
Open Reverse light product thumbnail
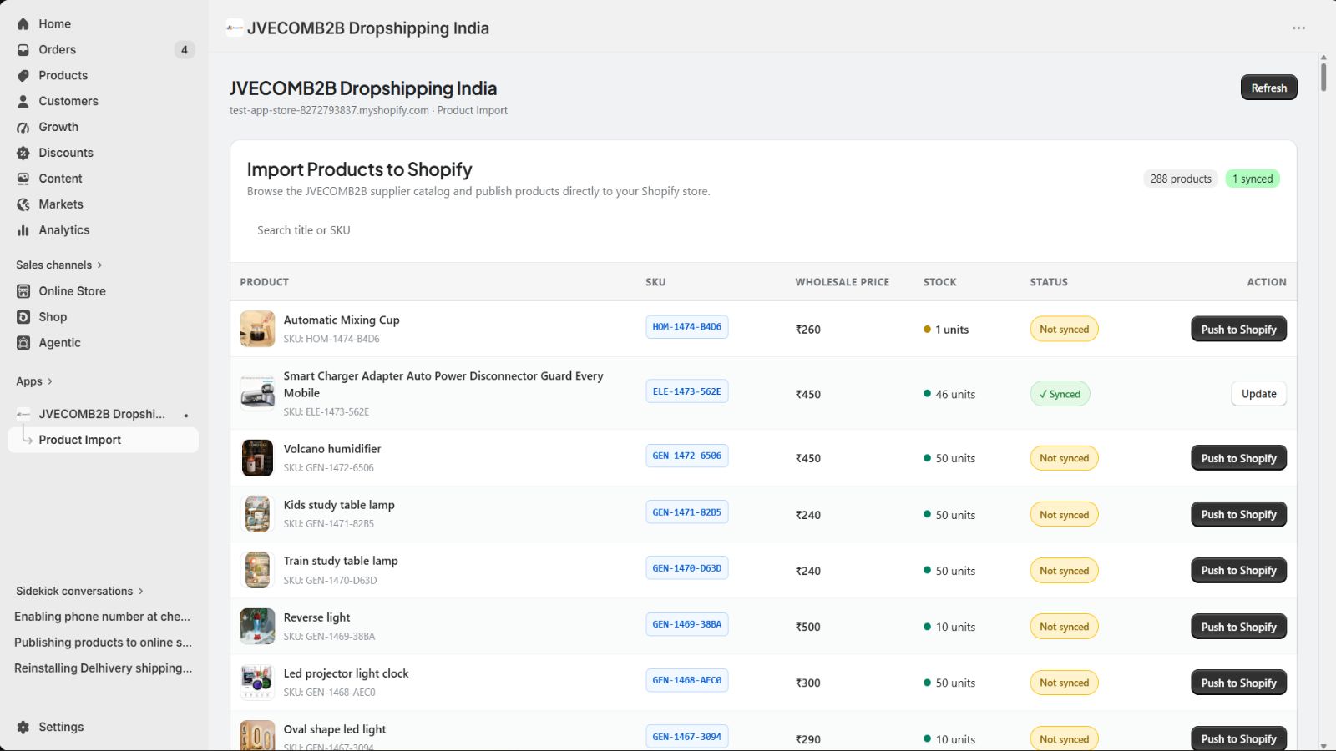click(x=257, y=627)
